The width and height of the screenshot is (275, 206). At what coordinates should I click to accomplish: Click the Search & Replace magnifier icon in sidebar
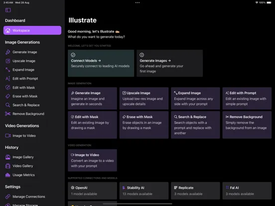point(7,105)
